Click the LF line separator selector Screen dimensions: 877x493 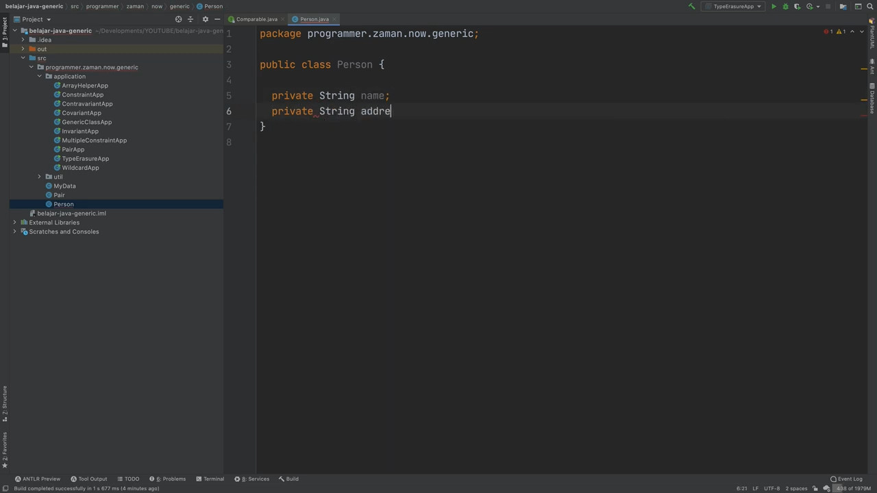pos(756,488)
